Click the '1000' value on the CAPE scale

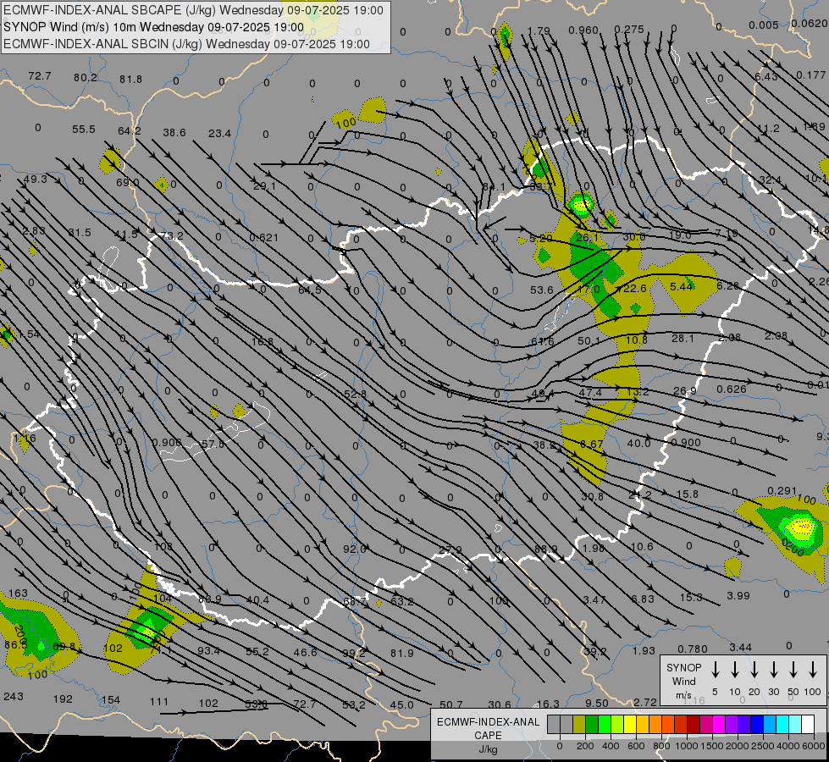686,746
